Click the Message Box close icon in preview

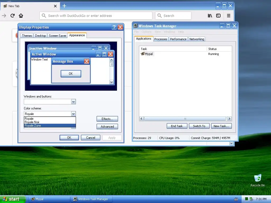click(x=87, y=61)
